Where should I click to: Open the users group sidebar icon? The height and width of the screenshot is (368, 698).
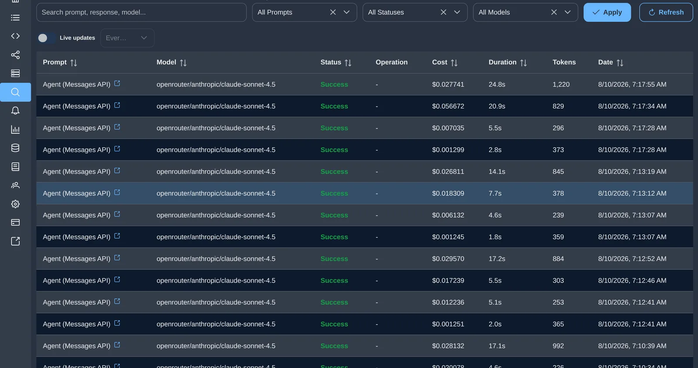coord(15,185)
